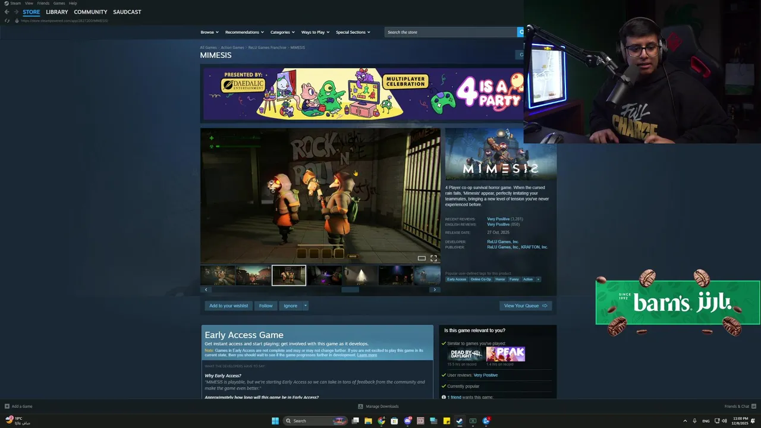
Task: Expand the Recommendations dropdown
Action: (244, 32)
